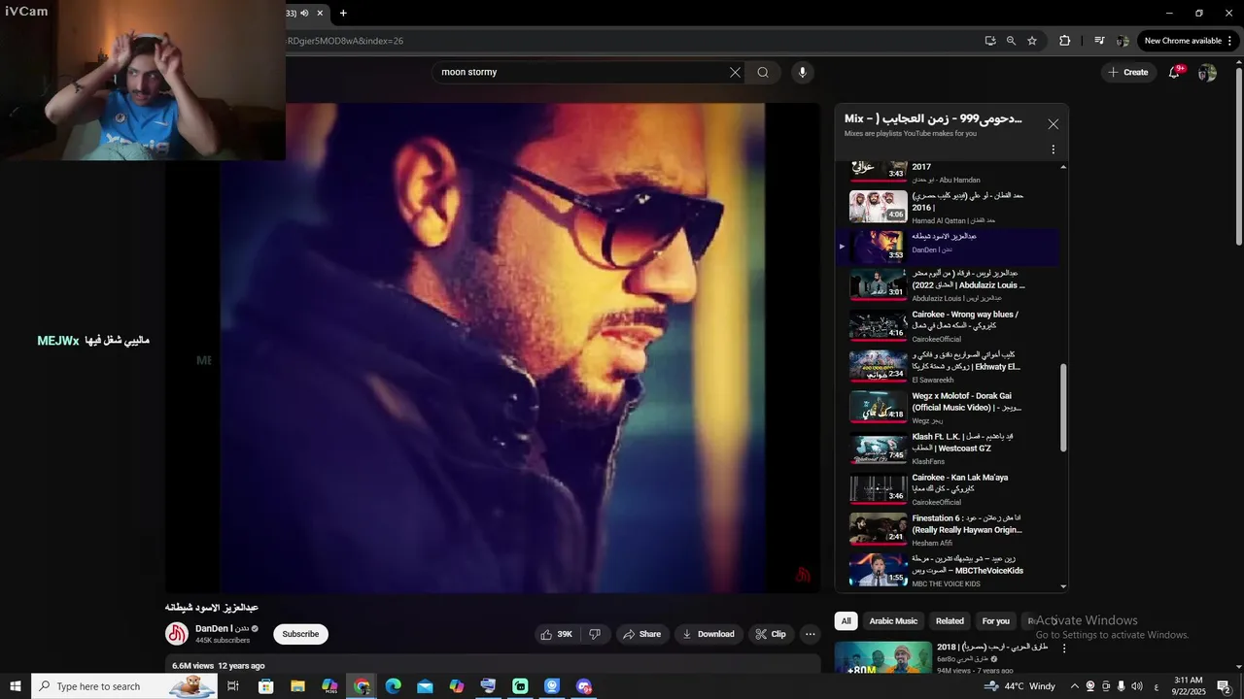The image size is (1244, 699).
Task: Share the video
Action: click(x=641, y=634)
